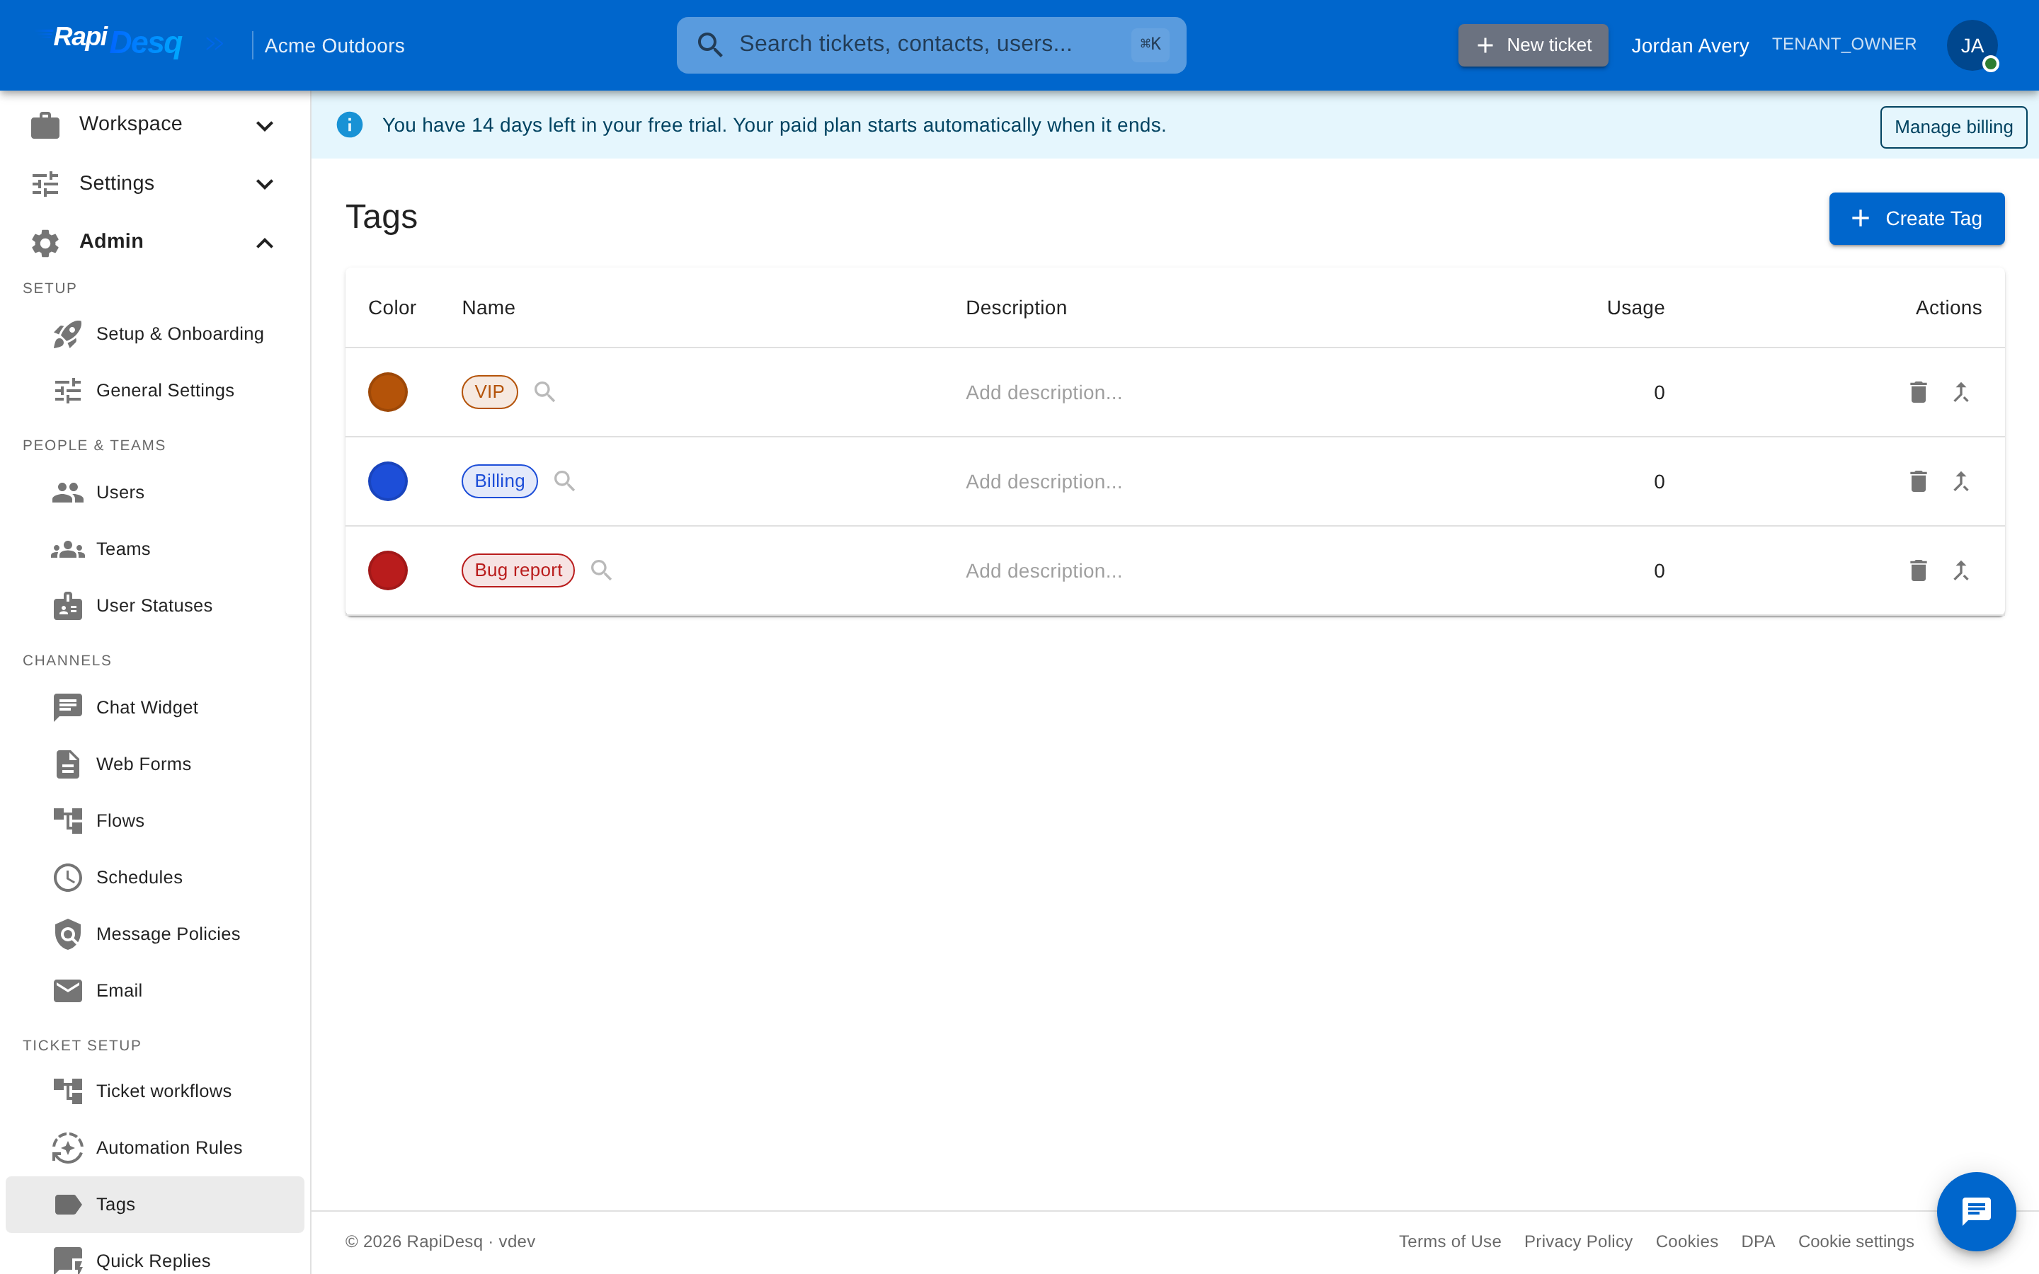Open Message Policies page
The height and width of the screenshot is (1274, 2039).
[x=155, y=934]
